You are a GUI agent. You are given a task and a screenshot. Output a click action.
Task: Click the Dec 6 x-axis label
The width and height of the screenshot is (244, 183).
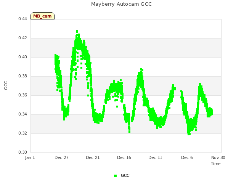(x=187, y=157)
